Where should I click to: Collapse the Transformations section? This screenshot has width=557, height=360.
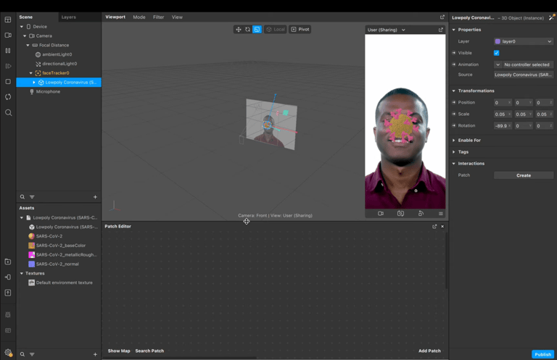pos(453,91)
